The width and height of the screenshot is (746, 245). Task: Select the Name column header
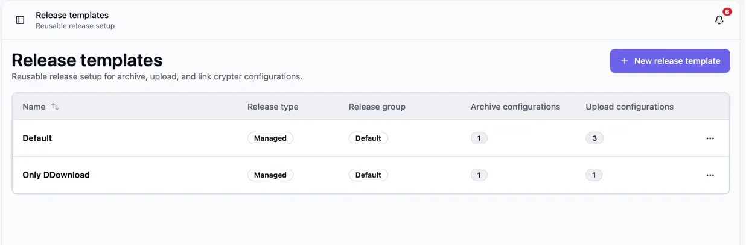click(x=34, y=107)
